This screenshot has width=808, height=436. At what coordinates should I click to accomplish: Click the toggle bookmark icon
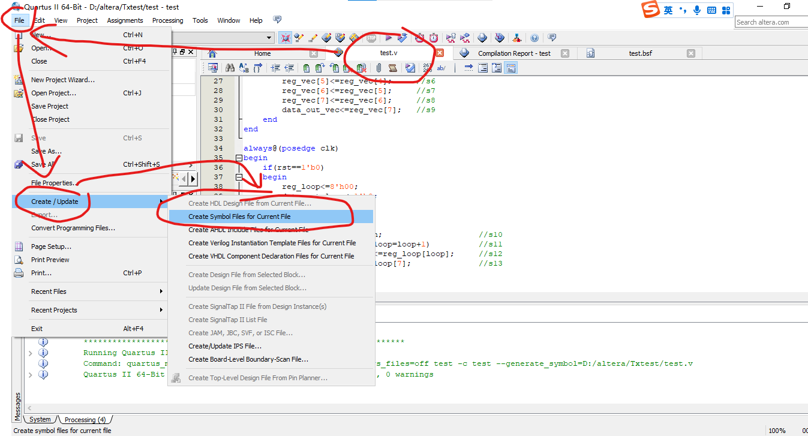pos(306,68)
